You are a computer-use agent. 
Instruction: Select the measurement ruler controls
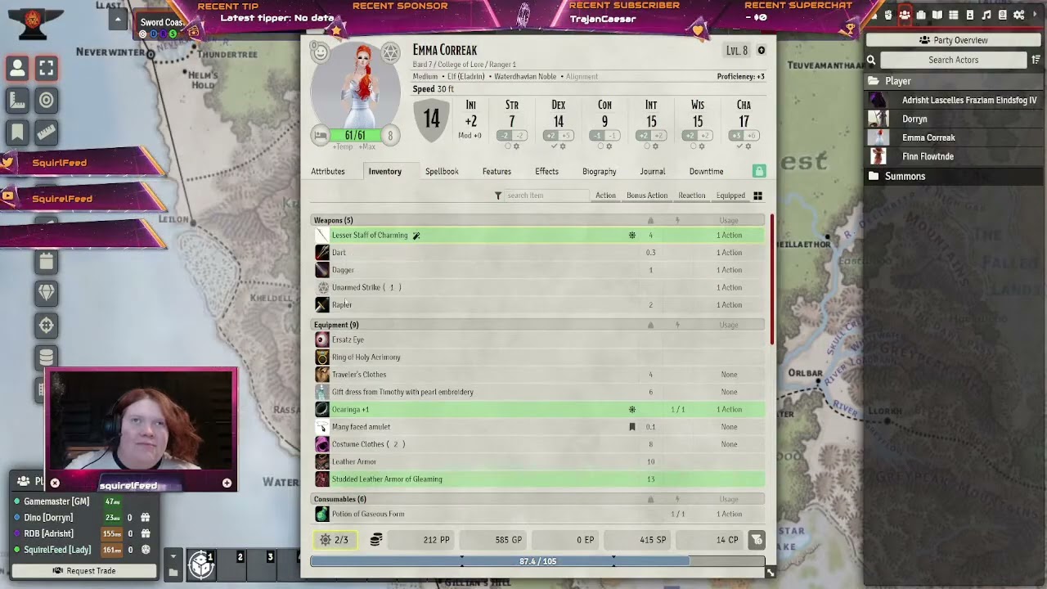point(17,101)
